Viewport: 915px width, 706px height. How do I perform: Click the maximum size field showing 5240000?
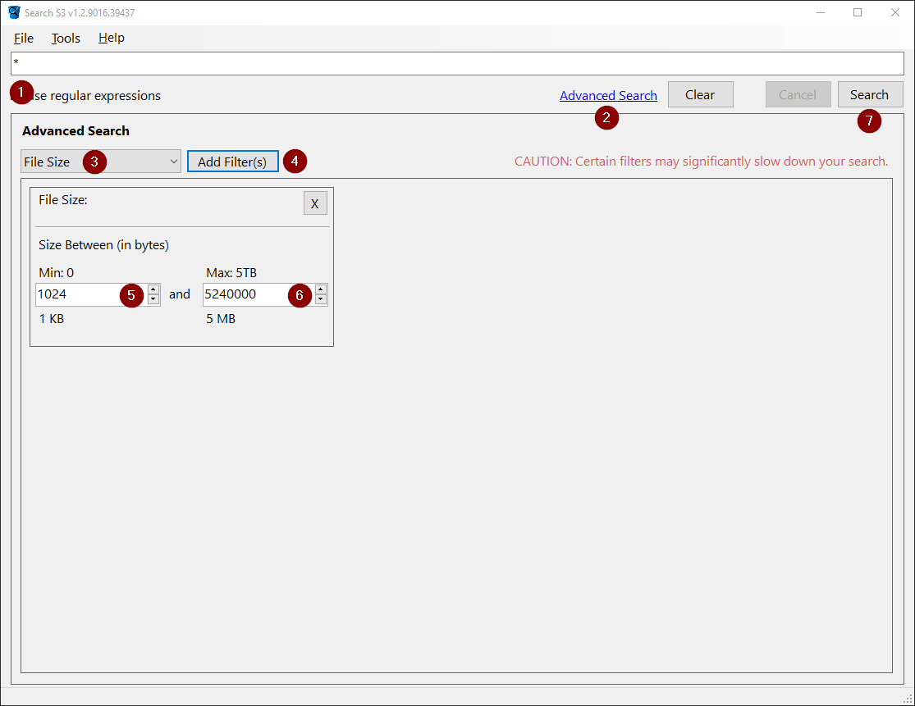pyautogui.click(x=258, y=294)
